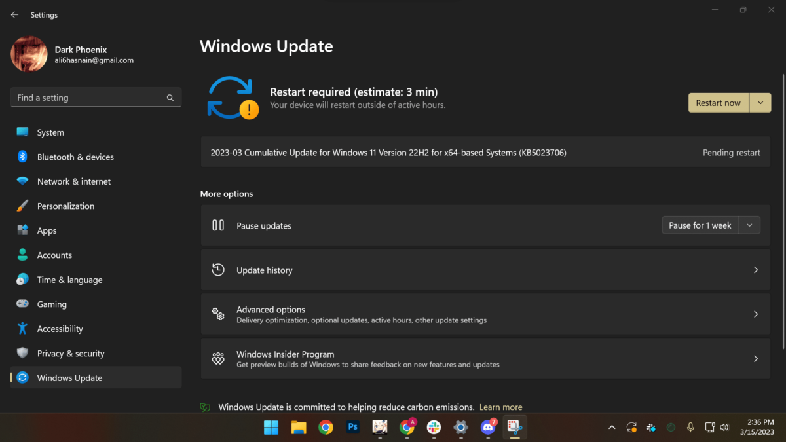Click the Windows Start button
786x442 pixels.
[x=271, y=428]
